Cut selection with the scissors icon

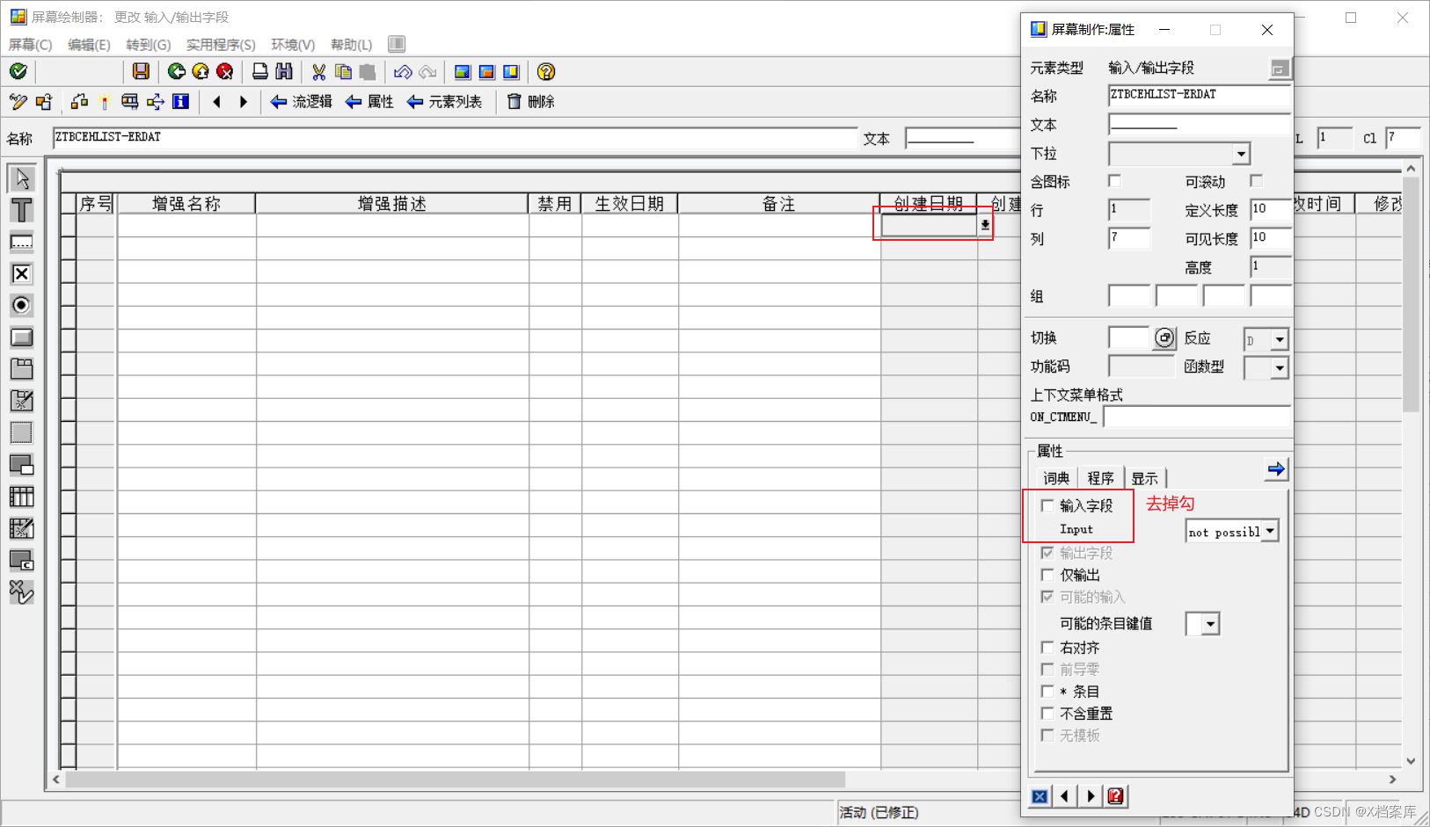[x=319, y=72]
